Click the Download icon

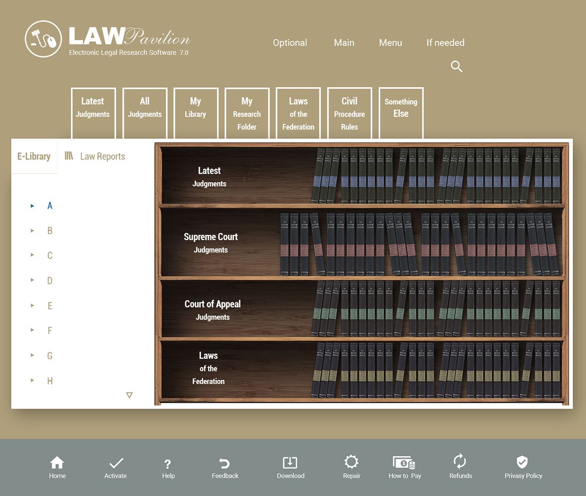[x=290, y=463]
